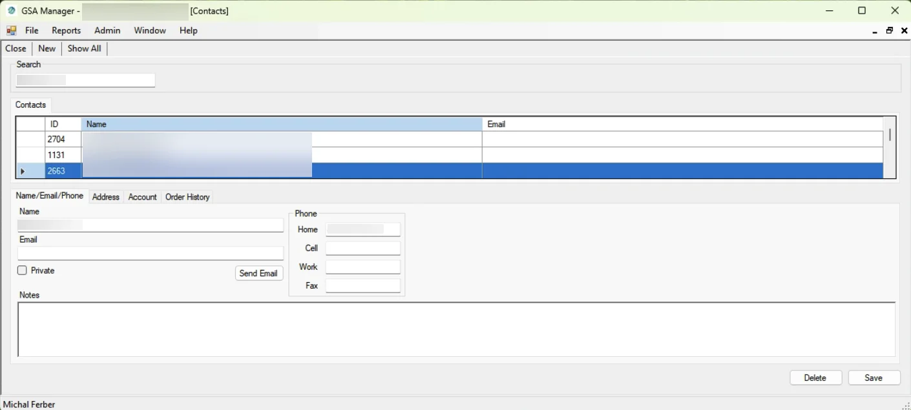
Task: Delete the selected contact
Action: pos(815,377)
